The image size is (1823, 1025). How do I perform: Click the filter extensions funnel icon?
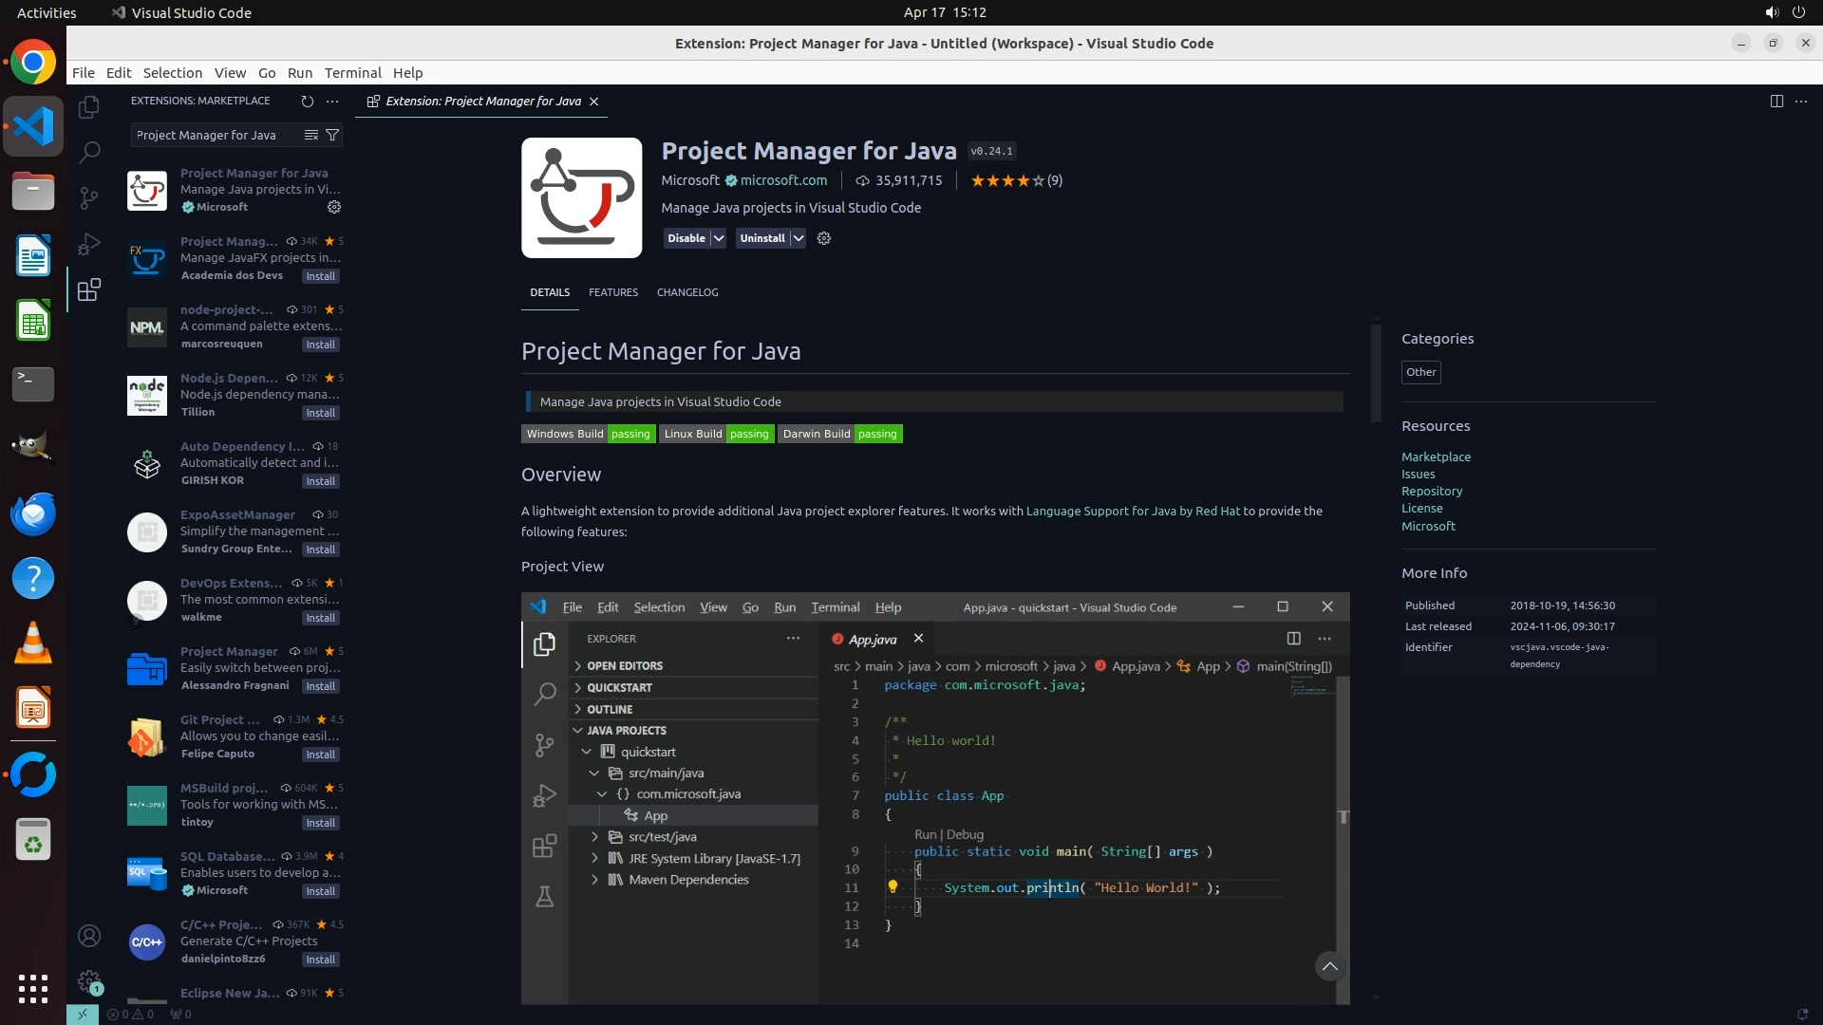pos(332,135)
